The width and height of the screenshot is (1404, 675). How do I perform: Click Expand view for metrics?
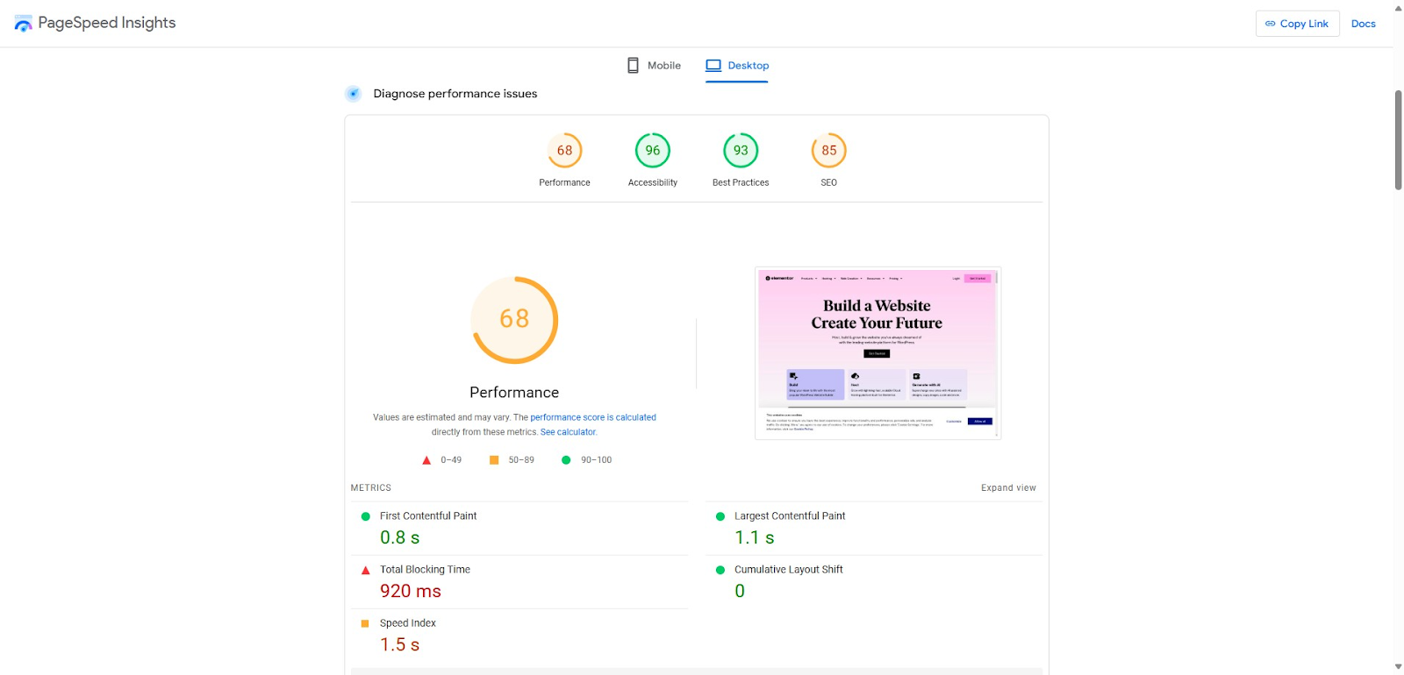tap(1008, 488)
